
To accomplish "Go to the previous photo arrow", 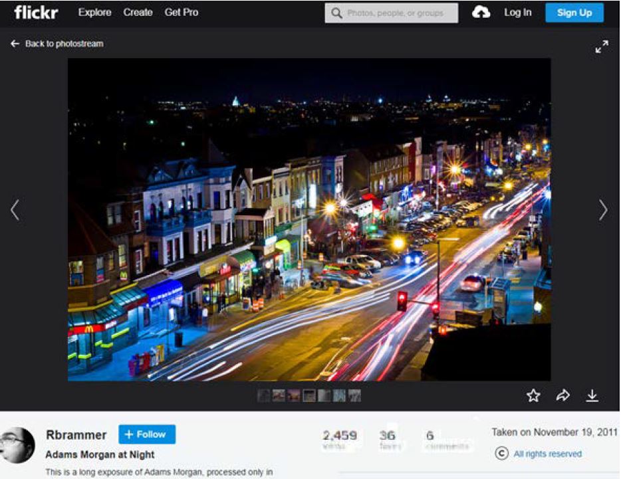I will point(15,211).
